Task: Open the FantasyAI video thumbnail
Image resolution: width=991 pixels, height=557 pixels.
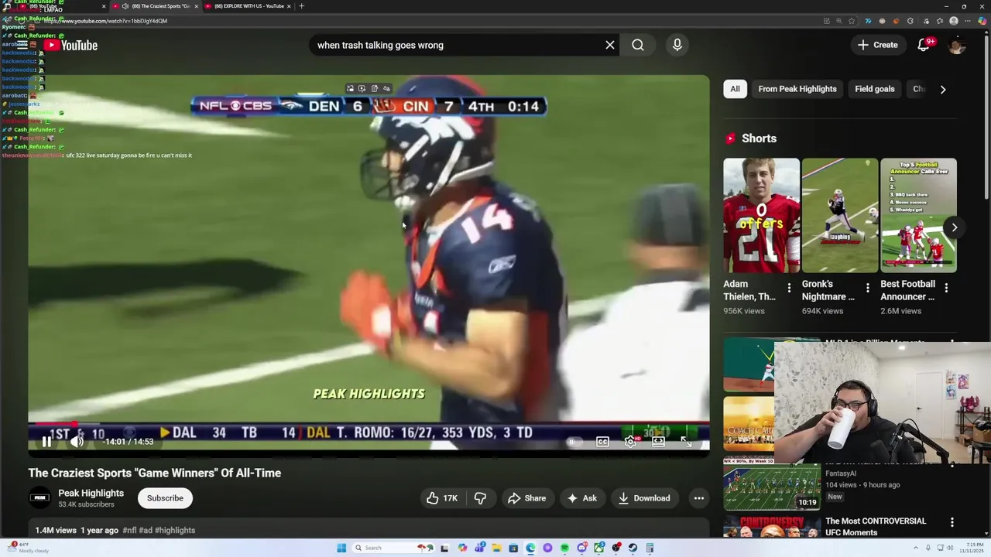Action: (x=772, y=485)
